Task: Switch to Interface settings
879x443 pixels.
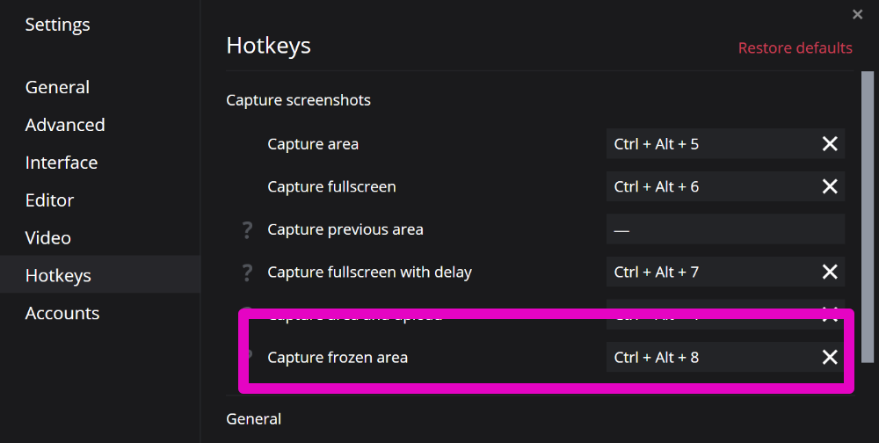Action: pos(62,163)
